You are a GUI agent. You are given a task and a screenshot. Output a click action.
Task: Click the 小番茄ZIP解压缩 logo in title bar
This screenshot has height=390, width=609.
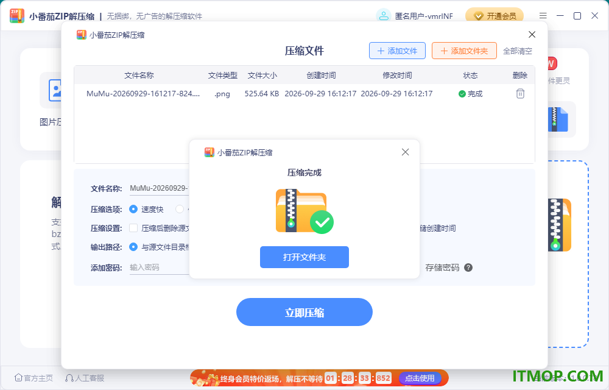pos(17,16)
